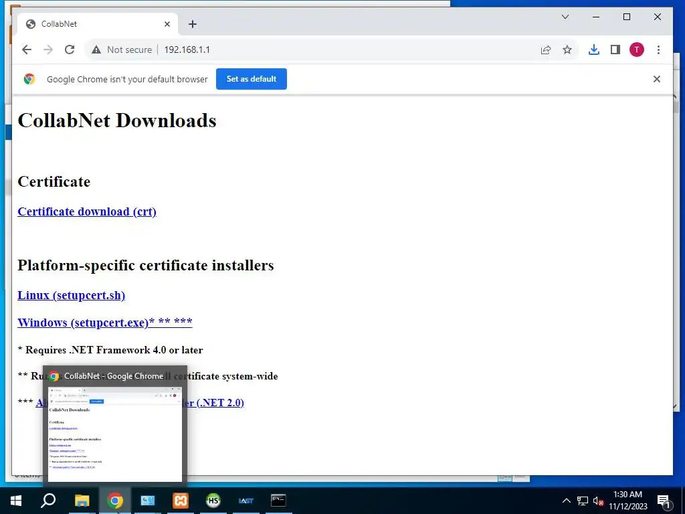Click the taskbar clock showing 1:30 AM
Screen dimensions: 685x514
[627, 501]
